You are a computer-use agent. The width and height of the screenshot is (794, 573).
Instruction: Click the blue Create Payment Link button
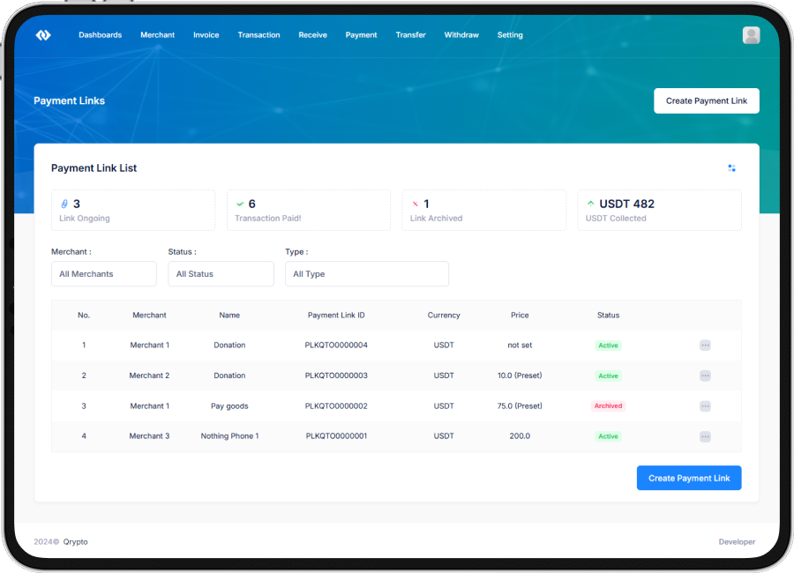689,478
